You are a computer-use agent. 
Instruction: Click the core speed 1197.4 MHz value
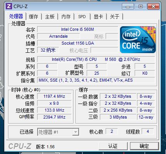[54, 96]
